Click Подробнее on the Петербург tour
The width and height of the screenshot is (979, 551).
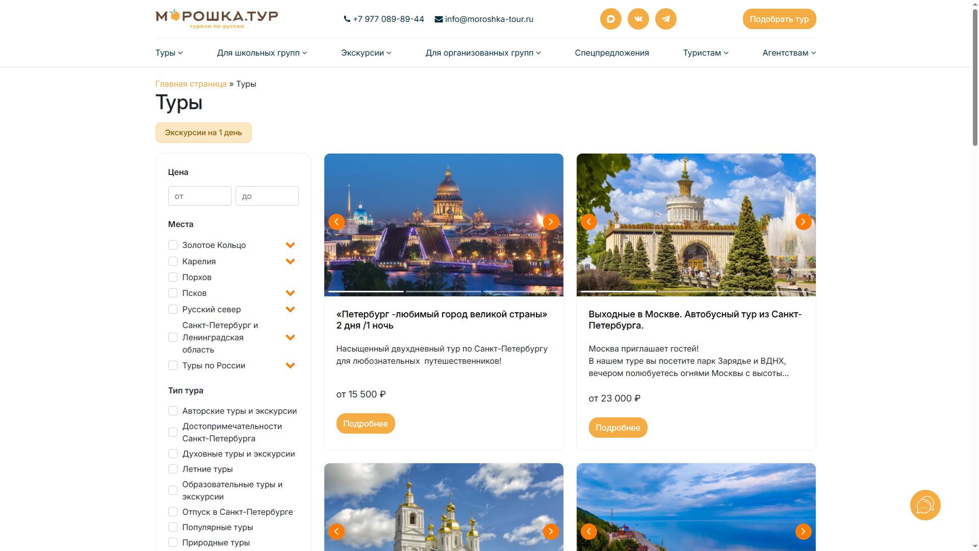[x=366, y=423]
